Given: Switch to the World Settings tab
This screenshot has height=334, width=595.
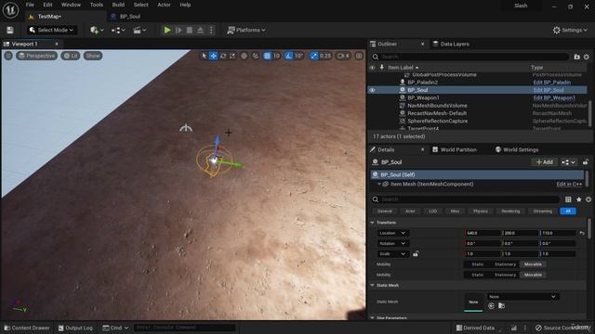Looking at the screenshot, I should click(517, 149).
